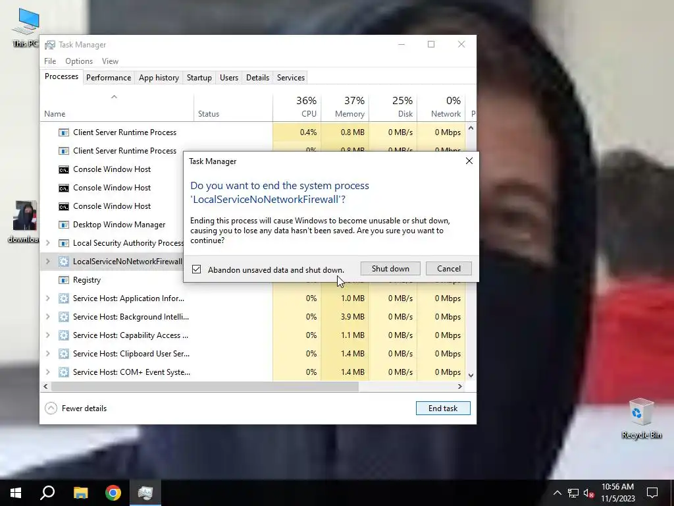This screenshot has height=506, width=674.
Task: Sort by the Network column header
Action: [x=442, y=107]
